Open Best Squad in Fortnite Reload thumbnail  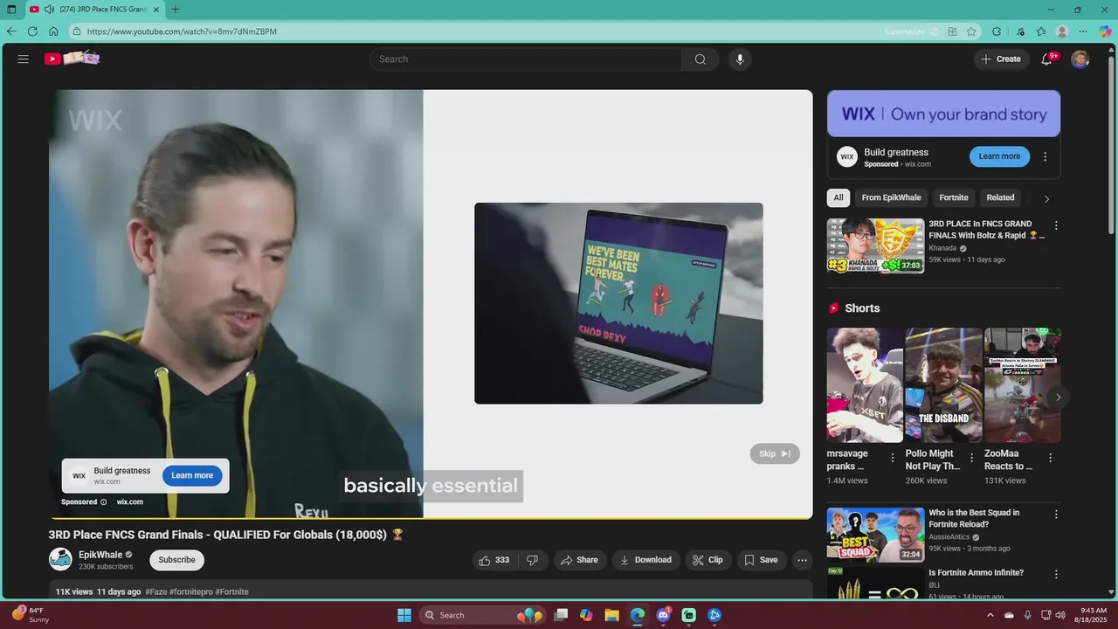875,535
